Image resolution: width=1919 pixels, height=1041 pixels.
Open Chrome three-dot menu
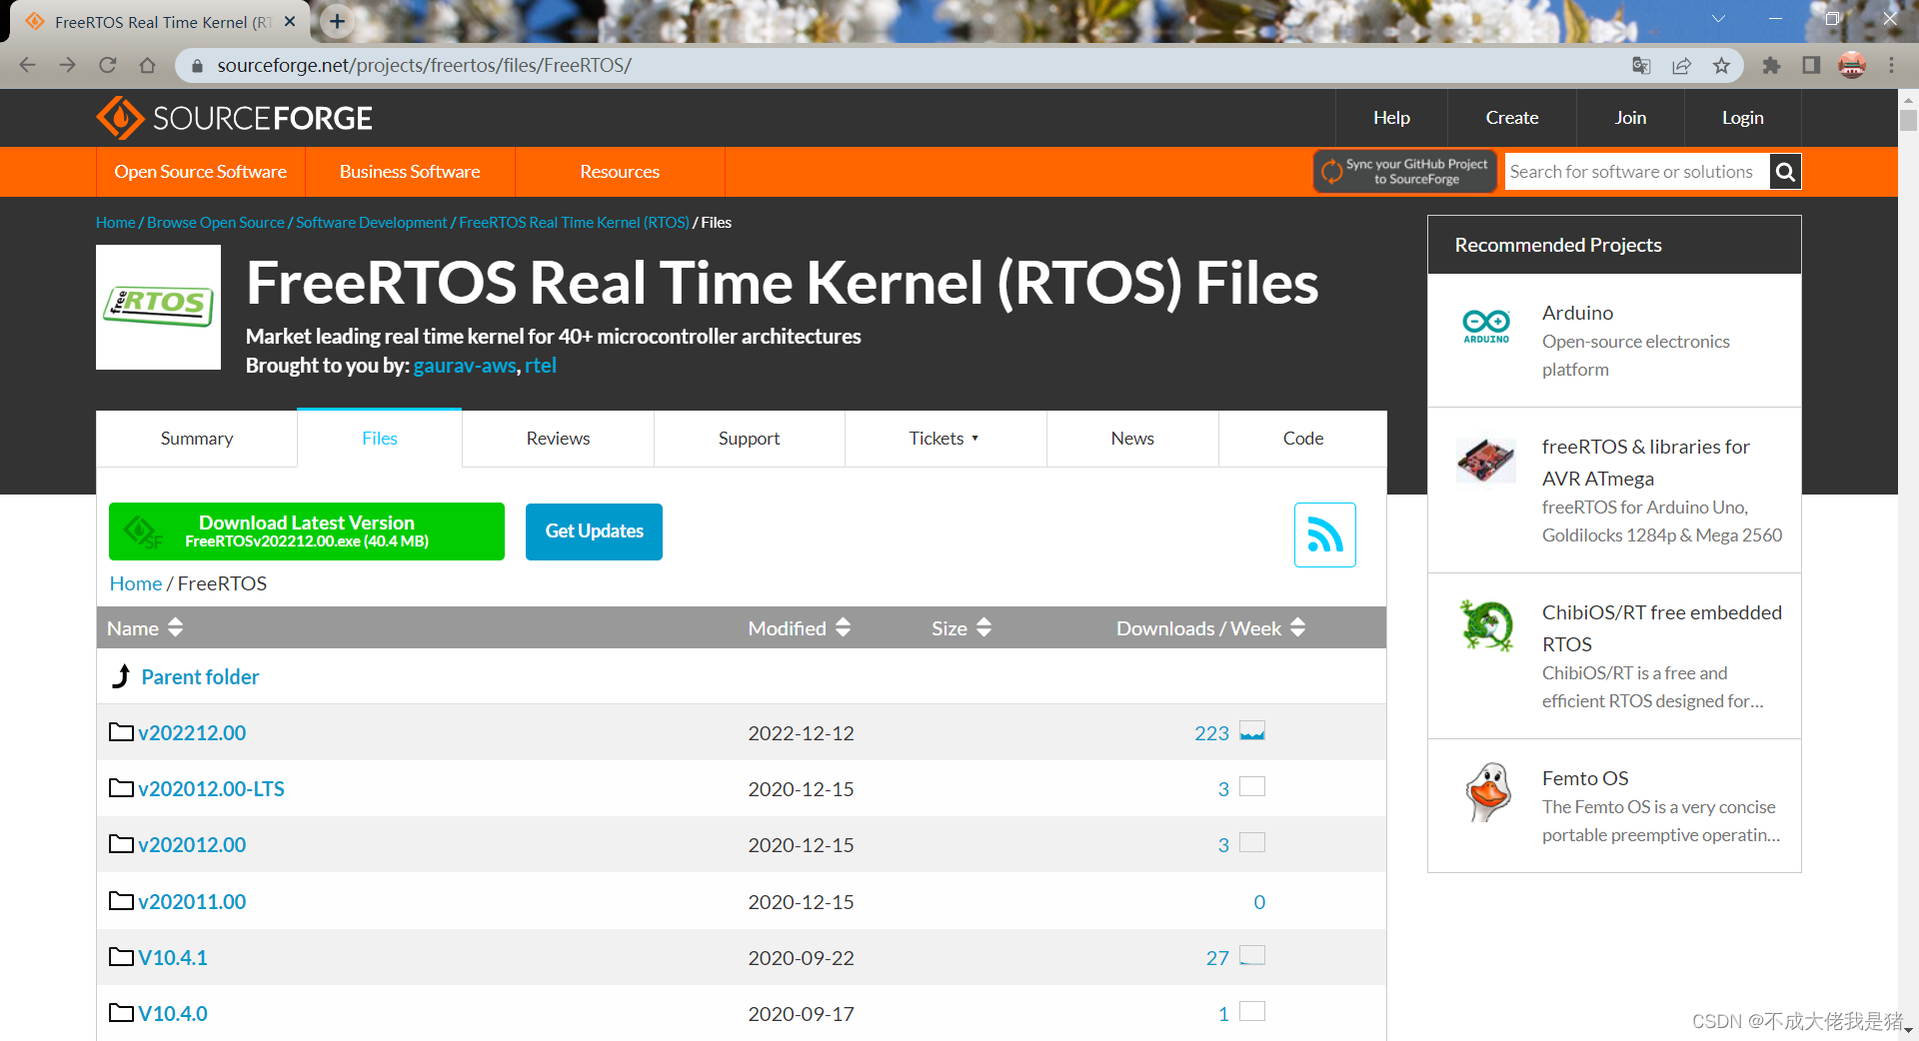[x=1891, y=65]
